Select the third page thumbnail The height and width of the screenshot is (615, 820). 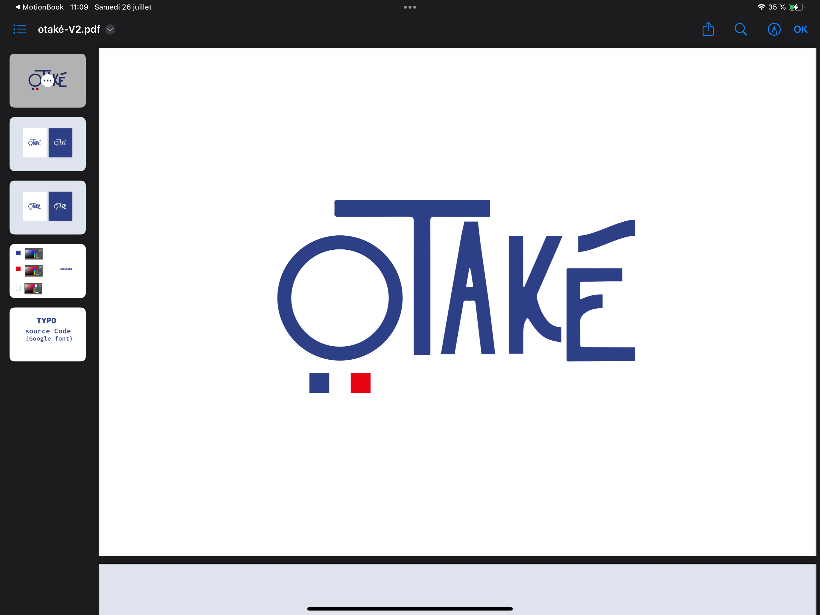click(47, 207)
